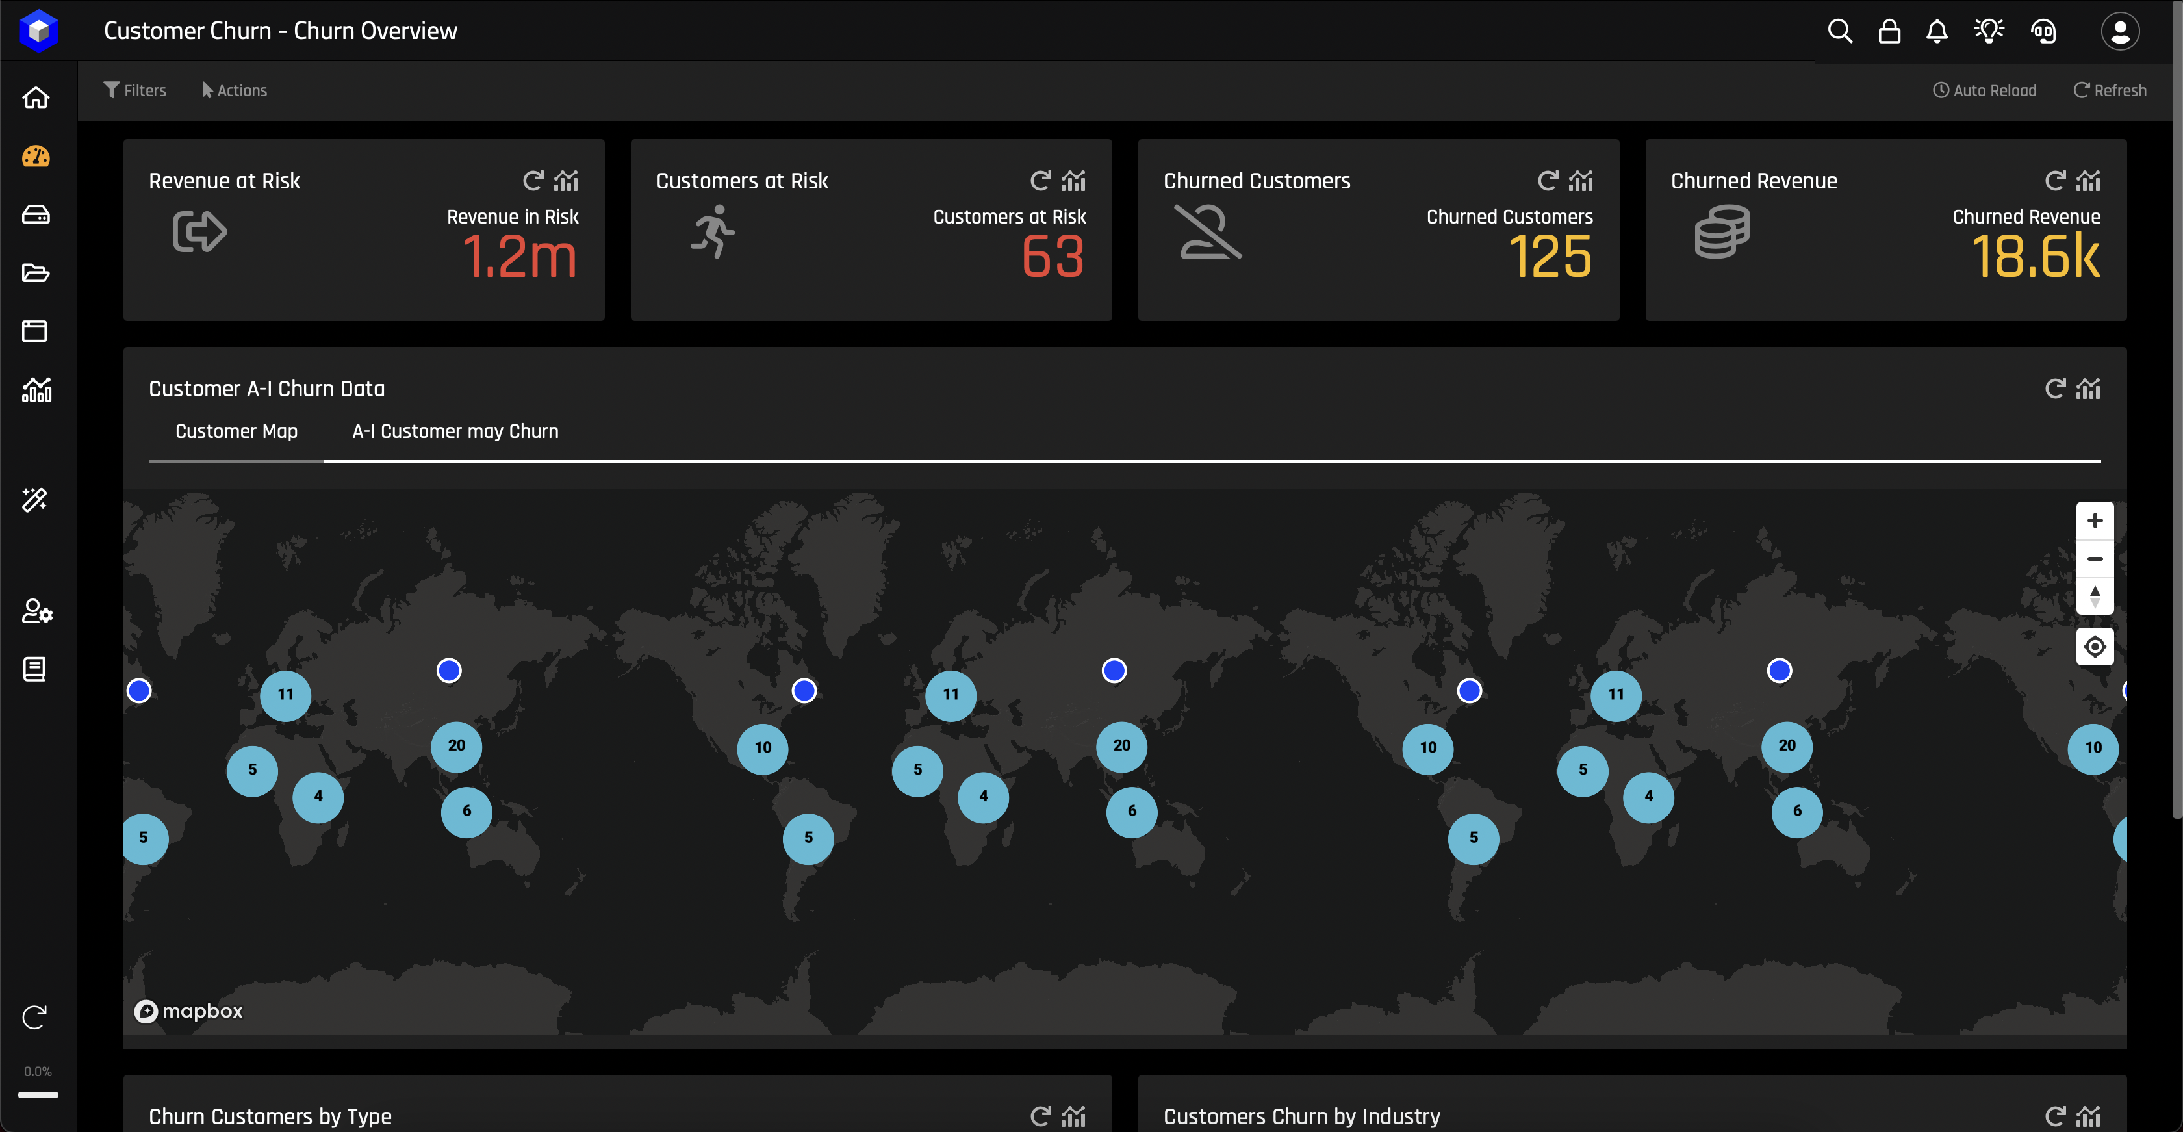Open the search icon in header

tap(1839, 31)
